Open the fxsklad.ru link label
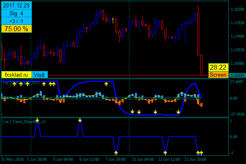This screenshot has width=246, height=164. click(16, 75)
